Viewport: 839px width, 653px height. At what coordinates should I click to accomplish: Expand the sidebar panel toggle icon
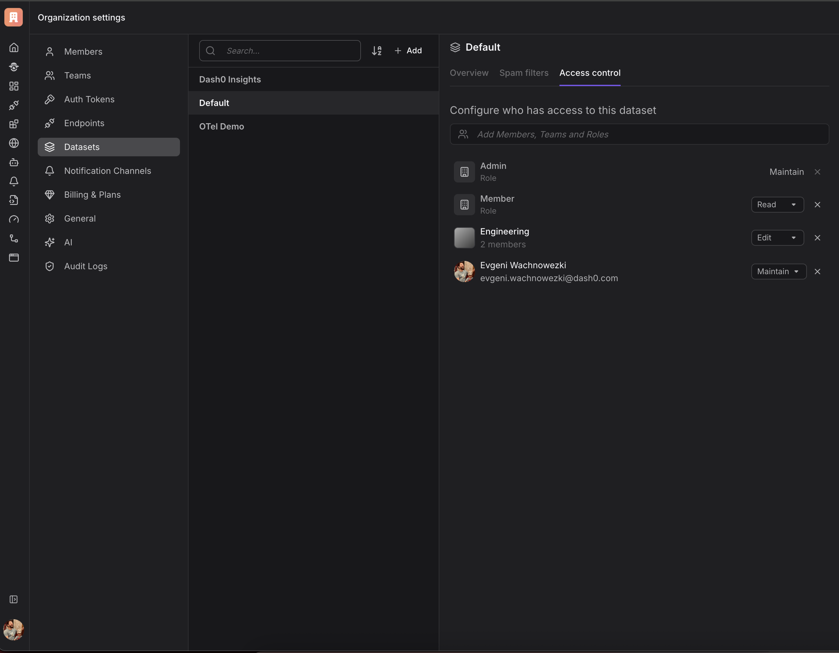click(x=14, y=599)
